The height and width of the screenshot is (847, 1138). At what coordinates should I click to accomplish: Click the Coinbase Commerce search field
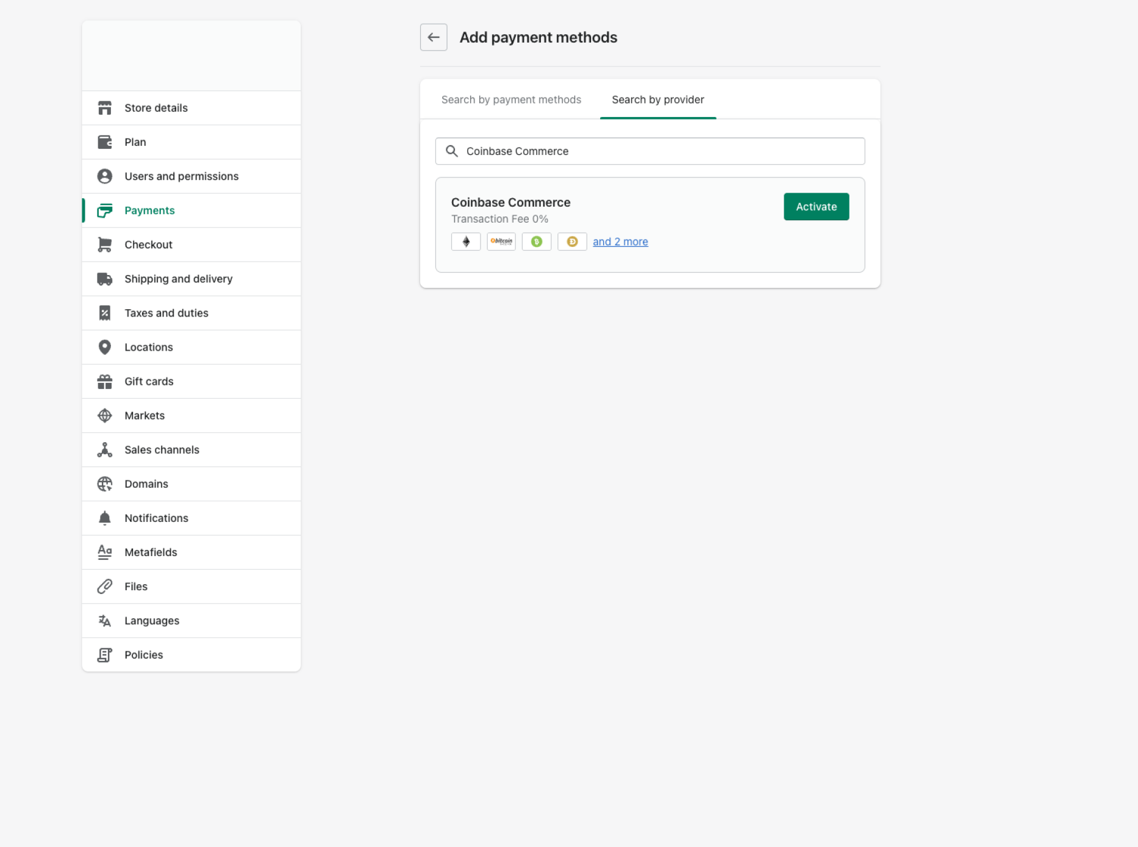(x=650, y=151)
